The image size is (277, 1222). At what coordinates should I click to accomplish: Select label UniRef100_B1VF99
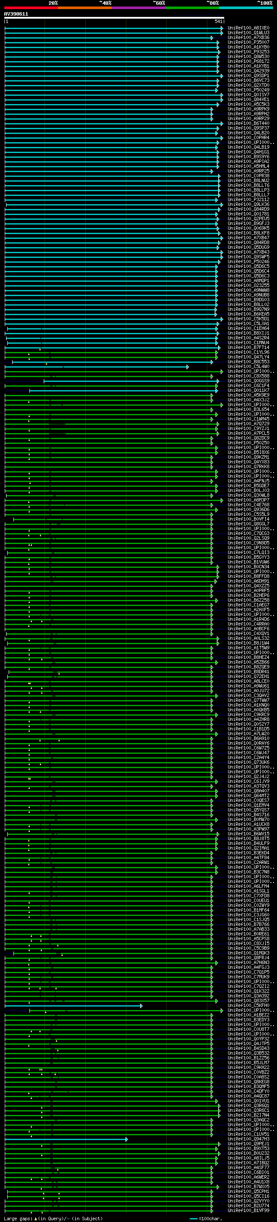point(248,1211)
